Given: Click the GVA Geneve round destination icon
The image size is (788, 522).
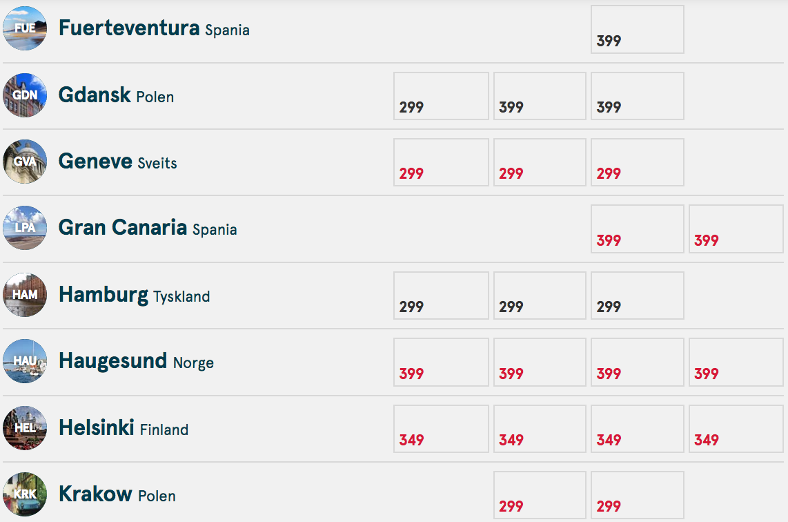Looking at the screenshot, I should [25, 162].
